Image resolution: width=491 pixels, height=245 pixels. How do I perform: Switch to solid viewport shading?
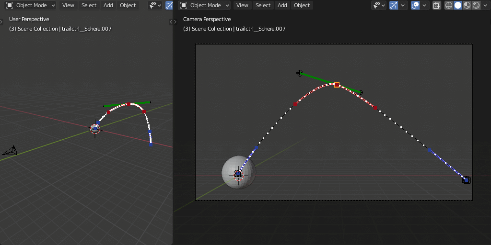[x=458, y=5]
